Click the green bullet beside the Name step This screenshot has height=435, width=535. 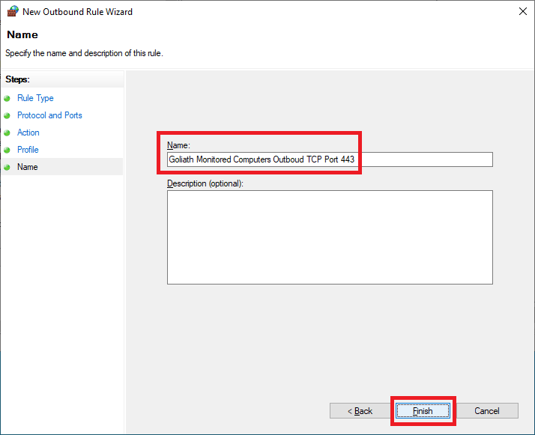[x=7, y=167]
